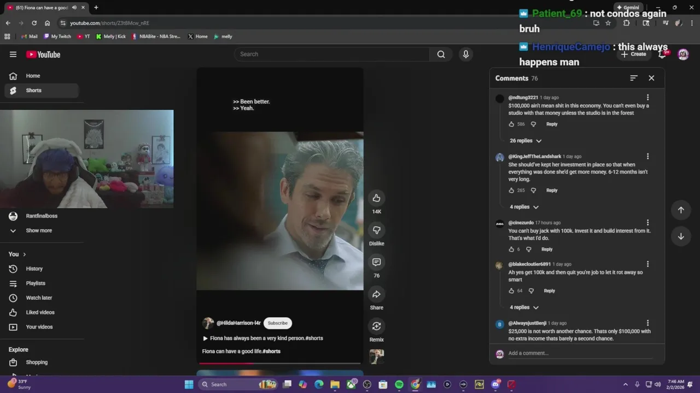Dislike the @KingJeffTheLandshark comment
Image resolution: width=700 pixels, height=393 pixels.
(x=533, y=190)
